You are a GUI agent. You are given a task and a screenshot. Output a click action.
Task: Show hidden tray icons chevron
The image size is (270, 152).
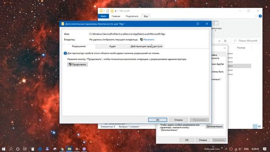[x=226, y=149]
